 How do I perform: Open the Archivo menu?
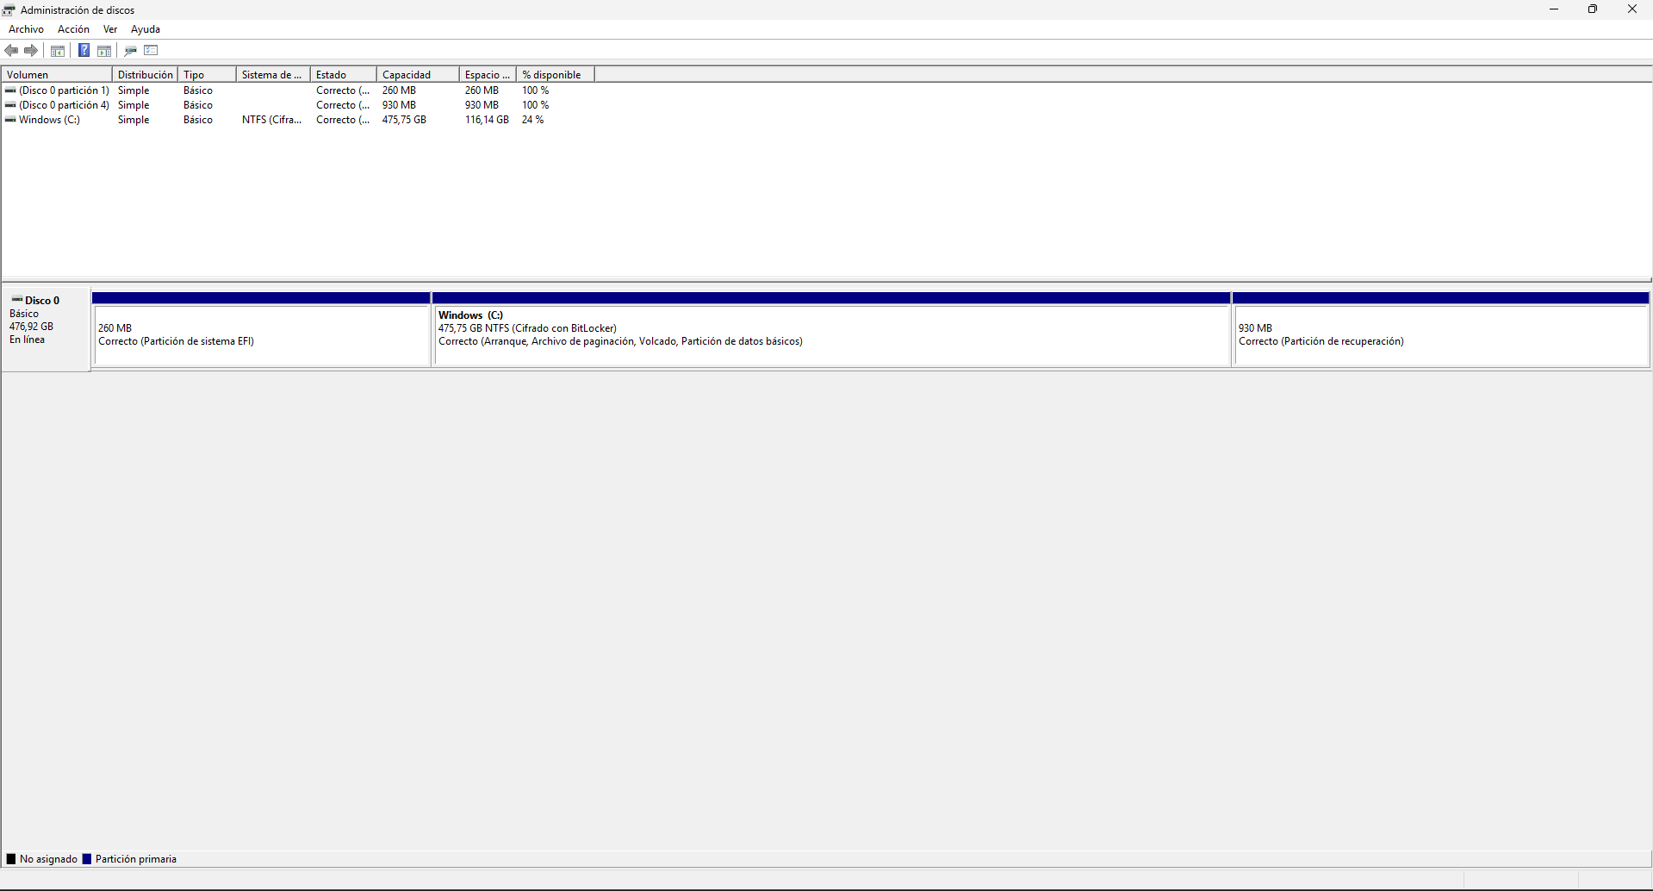point(26,29)
